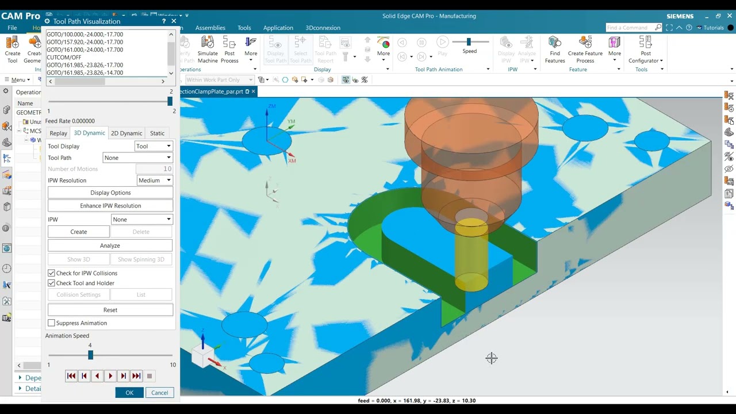The image size is (736, 414).
Task: Open the Tutorials link icon
Action: tap(700, 28)
